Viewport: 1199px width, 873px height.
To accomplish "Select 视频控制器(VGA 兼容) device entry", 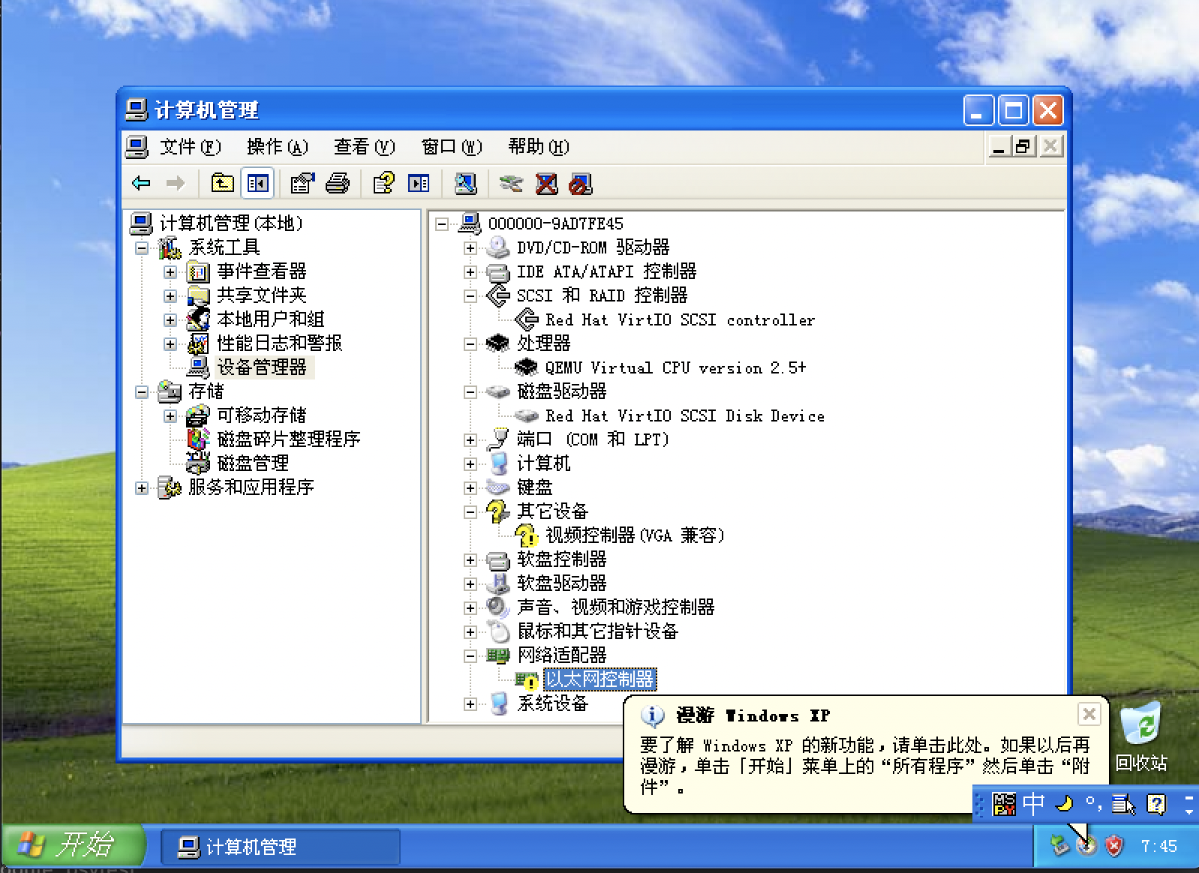I will 635,535.
